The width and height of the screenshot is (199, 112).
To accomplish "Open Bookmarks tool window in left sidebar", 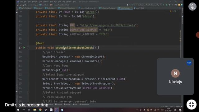I will coord(17,88).
